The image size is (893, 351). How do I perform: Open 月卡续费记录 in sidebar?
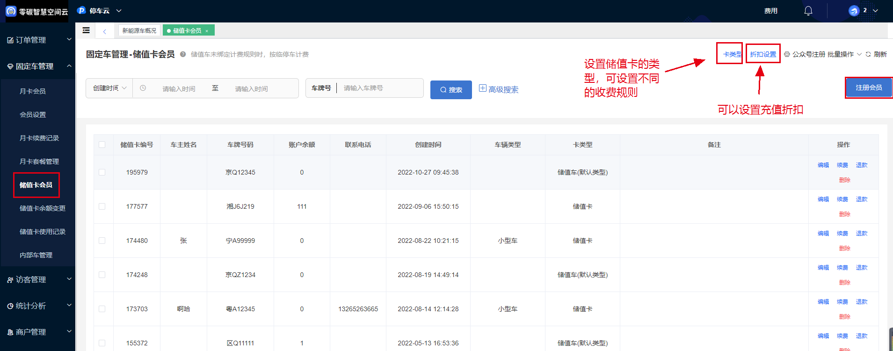click(x=39, y=138)
